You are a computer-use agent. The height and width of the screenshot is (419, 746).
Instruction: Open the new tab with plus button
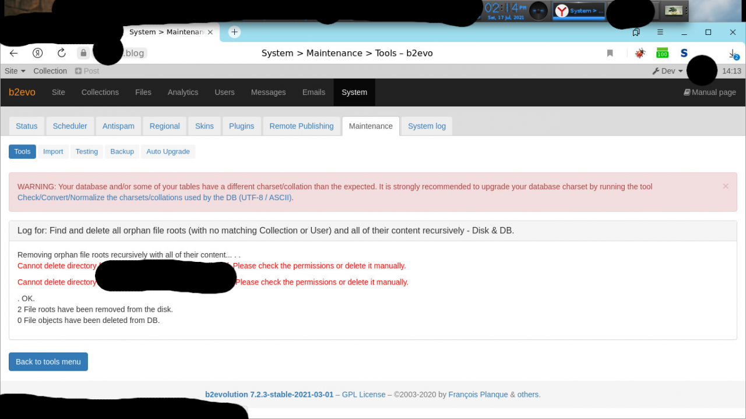click(234, 32)
